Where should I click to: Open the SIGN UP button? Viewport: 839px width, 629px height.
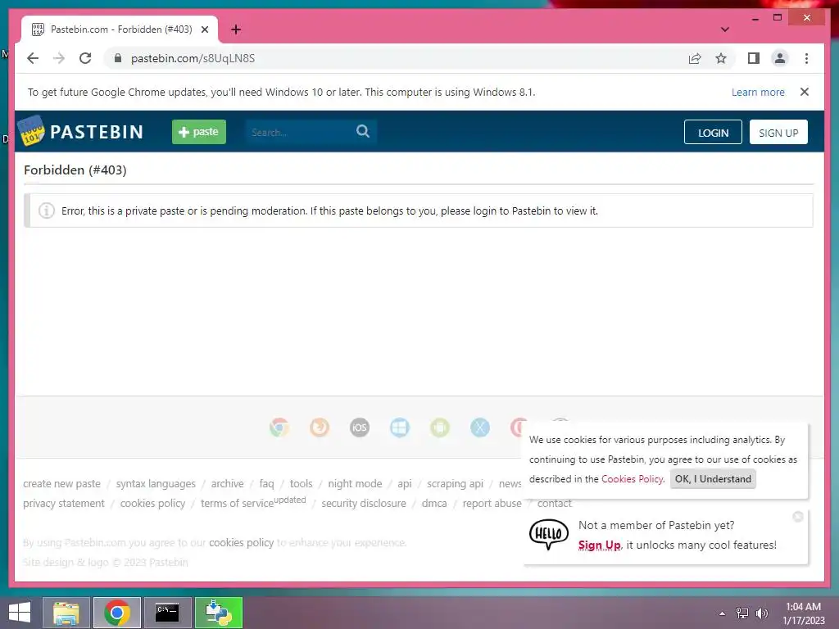(x=778, y=132)
